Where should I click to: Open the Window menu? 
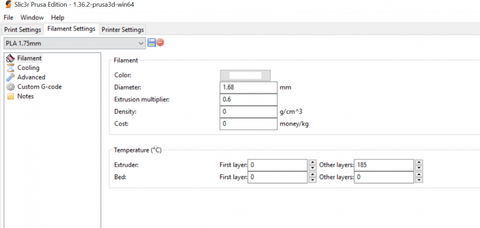click(x=32, y=17)
